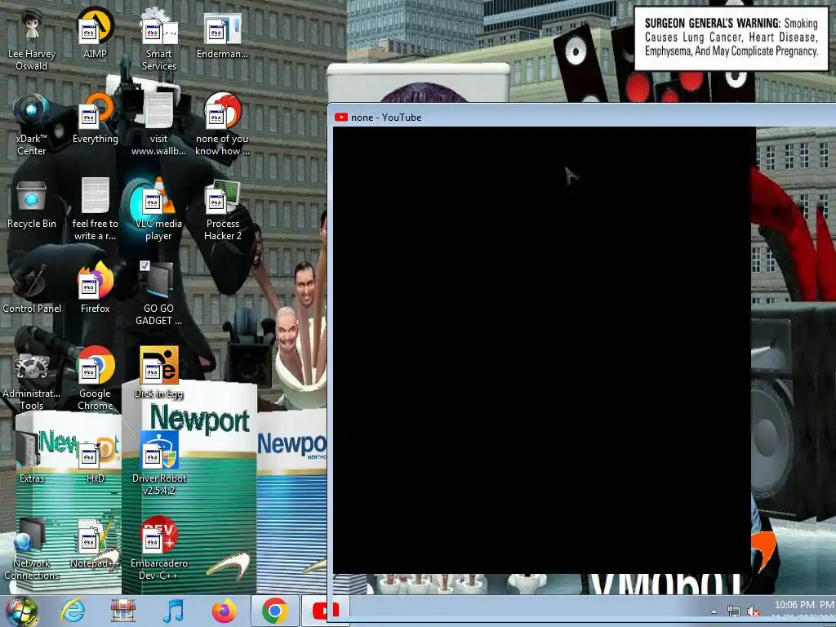Open the network status tray icon
836x627 pixels.
coord(734,611)
